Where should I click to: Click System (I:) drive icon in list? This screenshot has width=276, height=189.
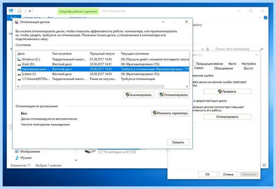point(19,74)
